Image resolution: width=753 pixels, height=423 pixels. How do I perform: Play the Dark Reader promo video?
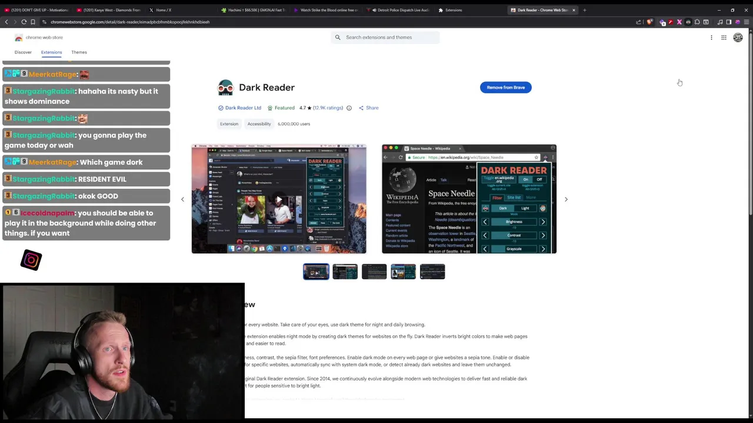[279, 199]
